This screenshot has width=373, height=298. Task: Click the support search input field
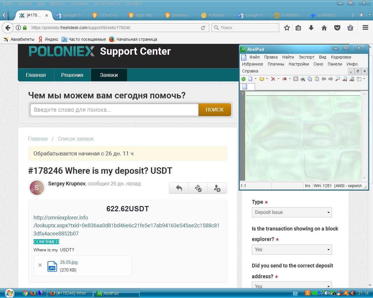tap(114, 110)
